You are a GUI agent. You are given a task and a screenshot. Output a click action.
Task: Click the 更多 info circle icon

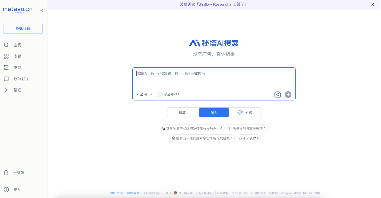pos(6,190)
